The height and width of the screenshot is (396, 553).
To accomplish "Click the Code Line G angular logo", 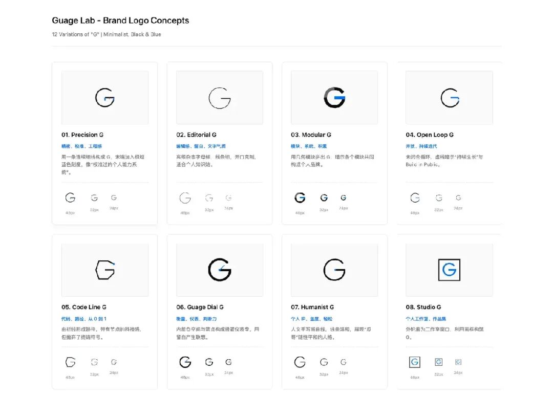I will coord(105,270).
